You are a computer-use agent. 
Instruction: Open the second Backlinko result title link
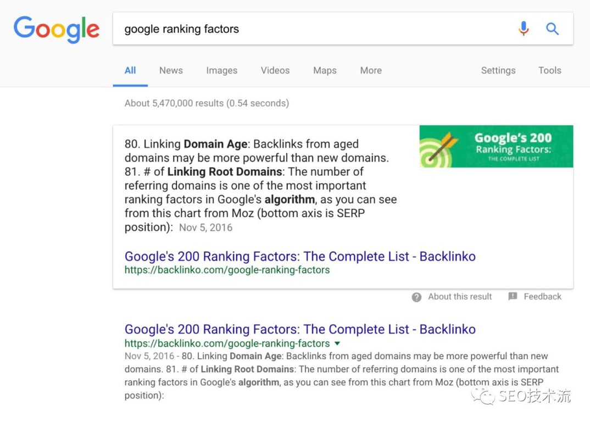pyautogui.click(x=300, y=329)
